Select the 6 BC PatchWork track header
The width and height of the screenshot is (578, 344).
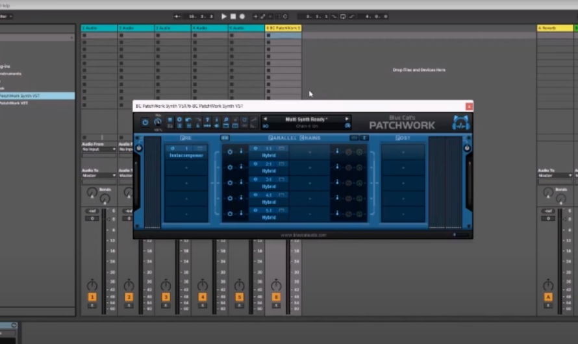click(x=283, y=28)
